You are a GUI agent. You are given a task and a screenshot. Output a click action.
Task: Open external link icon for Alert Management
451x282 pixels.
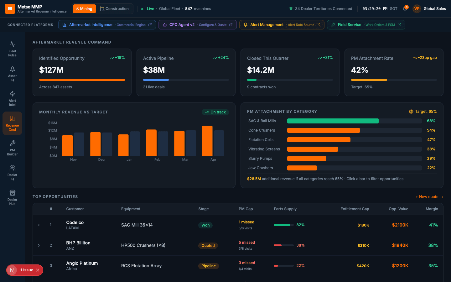(x=319, y=25)
